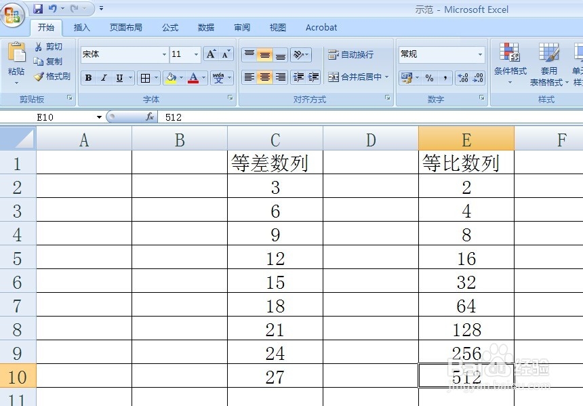This screenshot has width=583, height=406.
Task: Switch to the 页面布局 tab
Action: (125, 28)
